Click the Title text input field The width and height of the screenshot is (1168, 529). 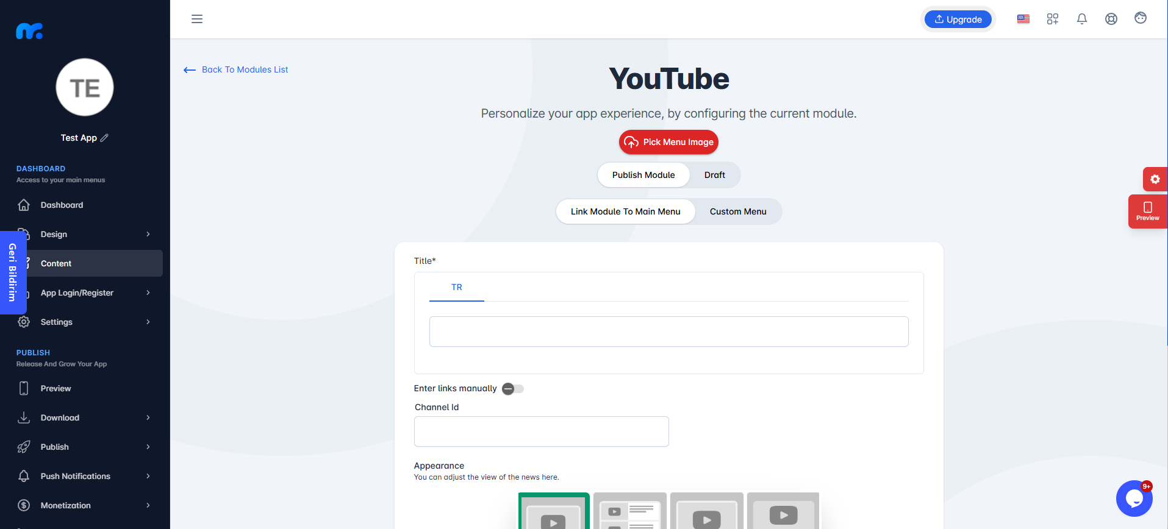point(668,332)
